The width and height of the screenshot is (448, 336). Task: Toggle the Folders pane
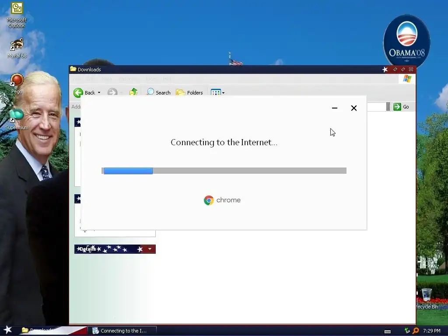189,92
